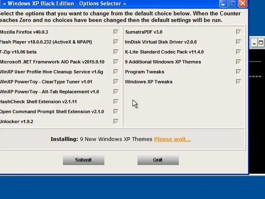Screen dimensions: 265x199
Task: Click the 'Windows XP Tweaks' label
Action: (149, 82)
